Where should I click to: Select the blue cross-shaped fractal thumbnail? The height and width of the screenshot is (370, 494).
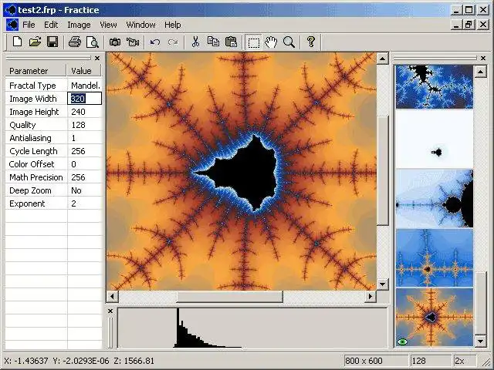[434, 257]
